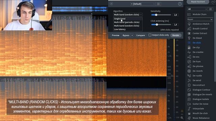Click the Bypass button
216x121 pixels.
126,35
